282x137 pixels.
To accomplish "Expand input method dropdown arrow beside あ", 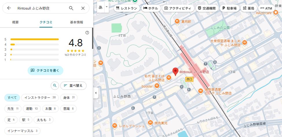I will 107,7.
